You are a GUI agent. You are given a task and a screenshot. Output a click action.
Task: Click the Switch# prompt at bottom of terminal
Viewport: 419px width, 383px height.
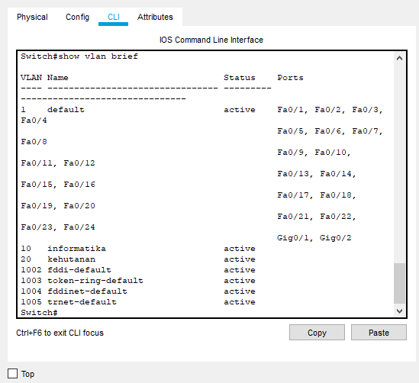pyautogui.click(x=39, y=313)
